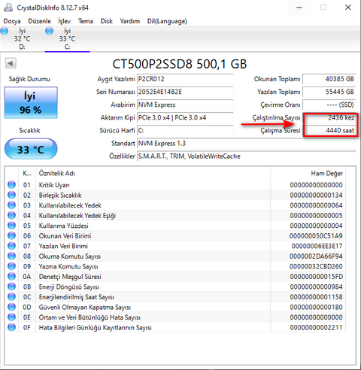Click the Öznitelik Adı column header
This screenshot has width=361, height=370.
153,173
